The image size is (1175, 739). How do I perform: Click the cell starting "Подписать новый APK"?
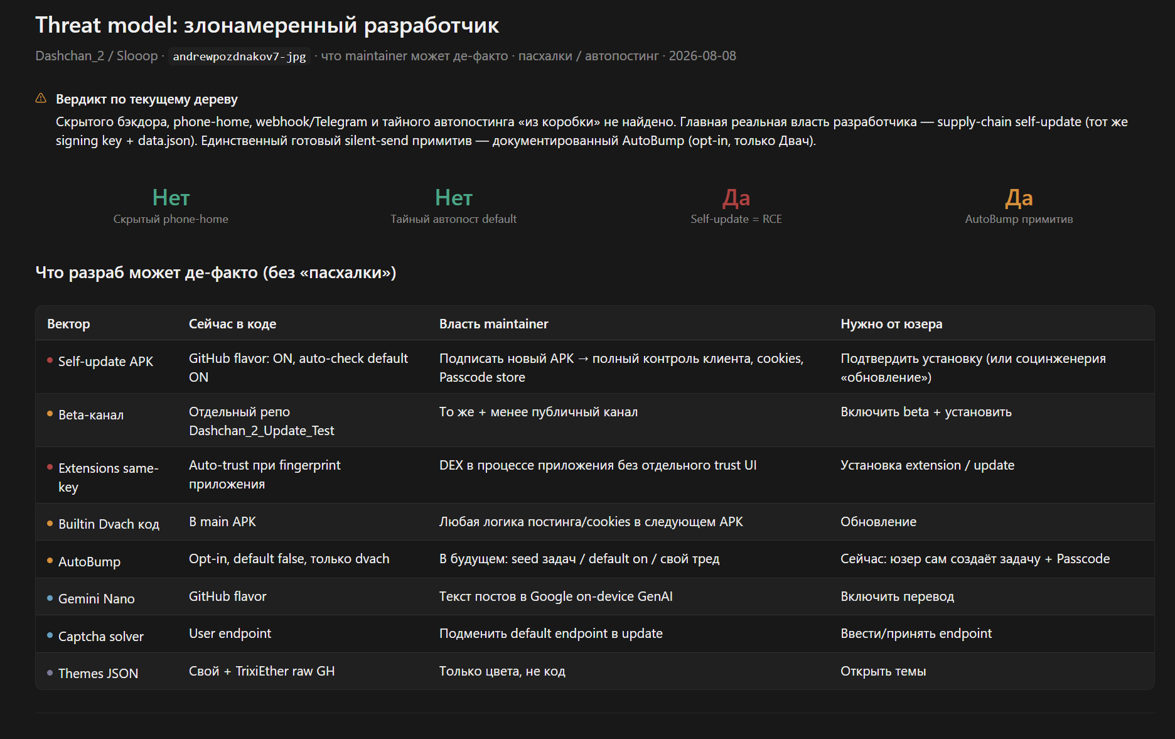point(621,367)
